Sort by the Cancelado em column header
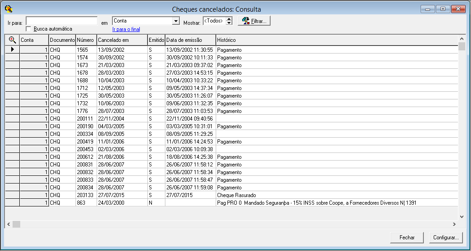The width and height of the screenshot is (471, 251). point(122,40)
